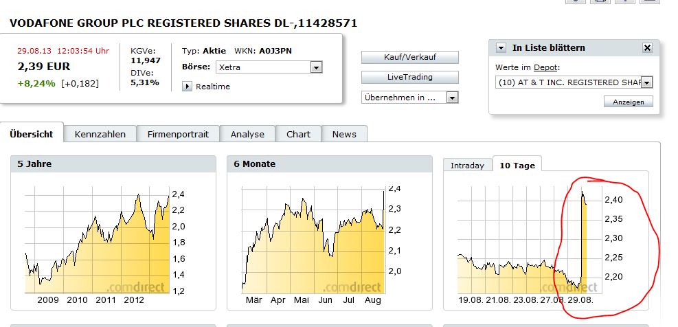Click the WKN A0J3PN text

tap(263, 51)
